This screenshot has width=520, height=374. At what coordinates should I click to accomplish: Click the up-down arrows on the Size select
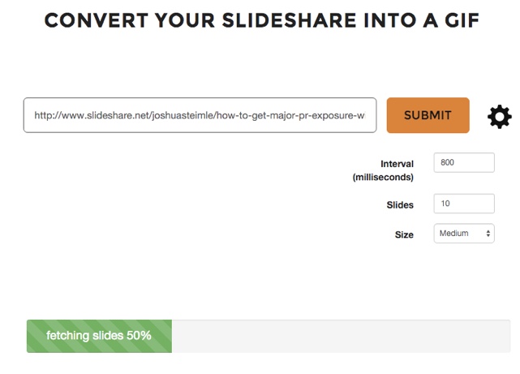(x=488, y=234)
